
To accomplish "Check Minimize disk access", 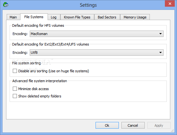I will 15,89.
